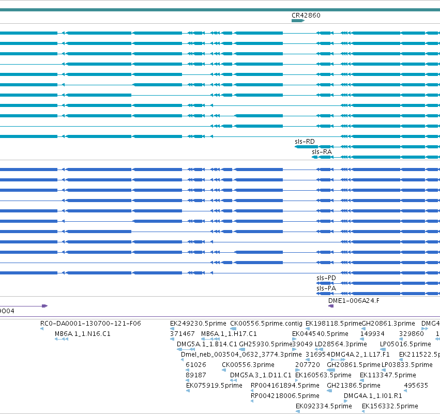Click the EST glyph under CK00556.5prime.contig
This screenshot has width=440, height=414.
coord(233,329)
